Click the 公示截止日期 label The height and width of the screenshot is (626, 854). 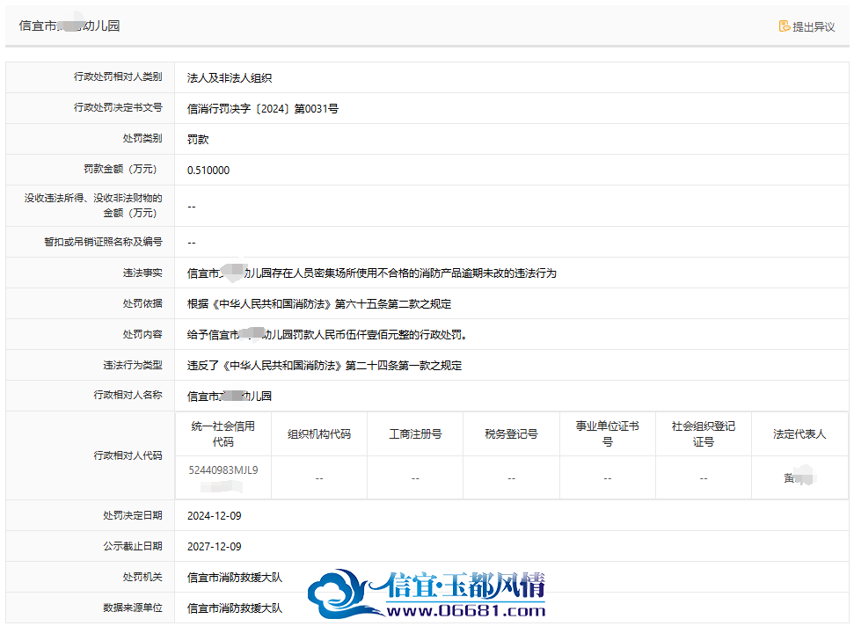132,546
